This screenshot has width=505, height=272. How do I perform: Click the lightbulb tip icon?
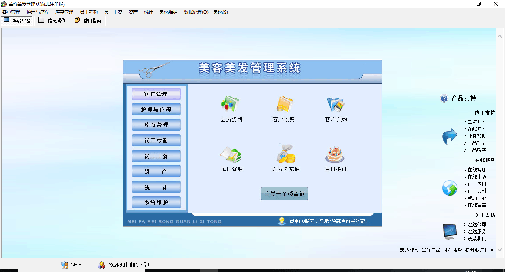coord(282,221)
